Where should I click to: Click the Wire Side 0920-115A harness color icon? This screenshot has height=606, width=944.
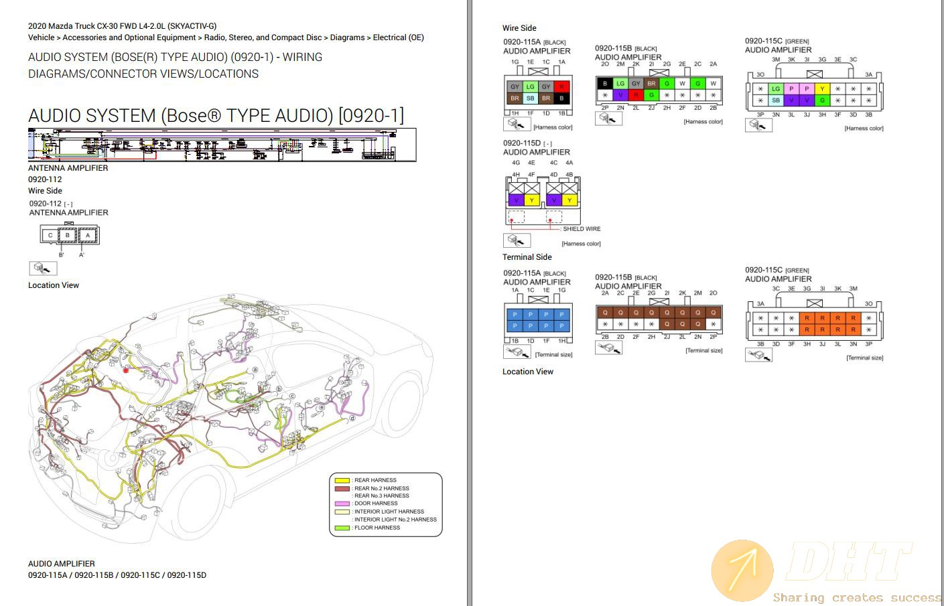tap(517, 125)
